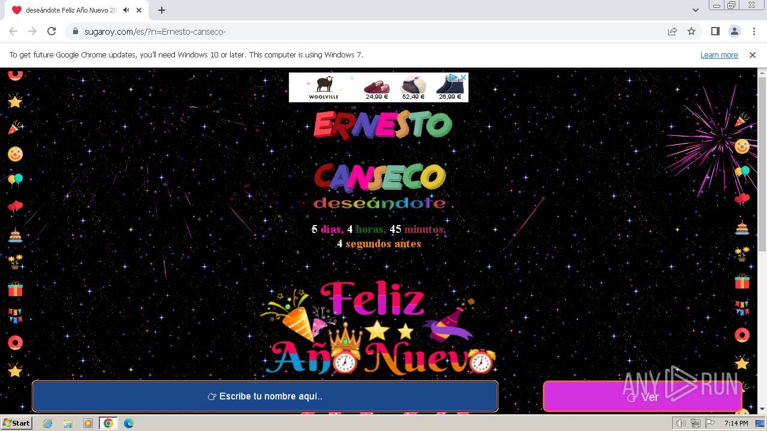767x431 pixels.
Task: View site info via padlock icon
Action: (x=75, y=31)
